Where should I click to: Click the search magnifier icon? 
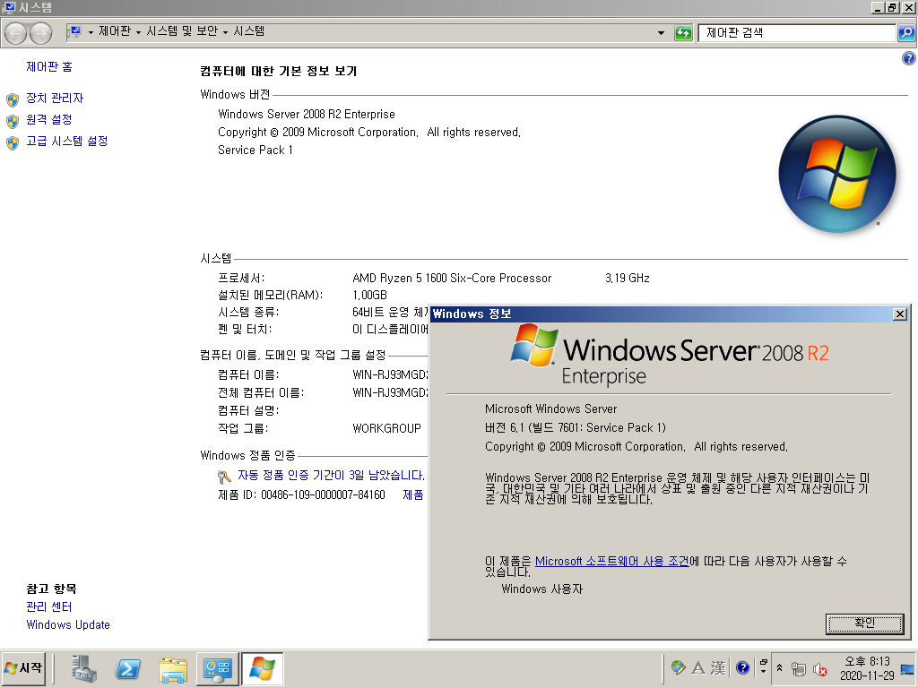(x=906, y=33)
